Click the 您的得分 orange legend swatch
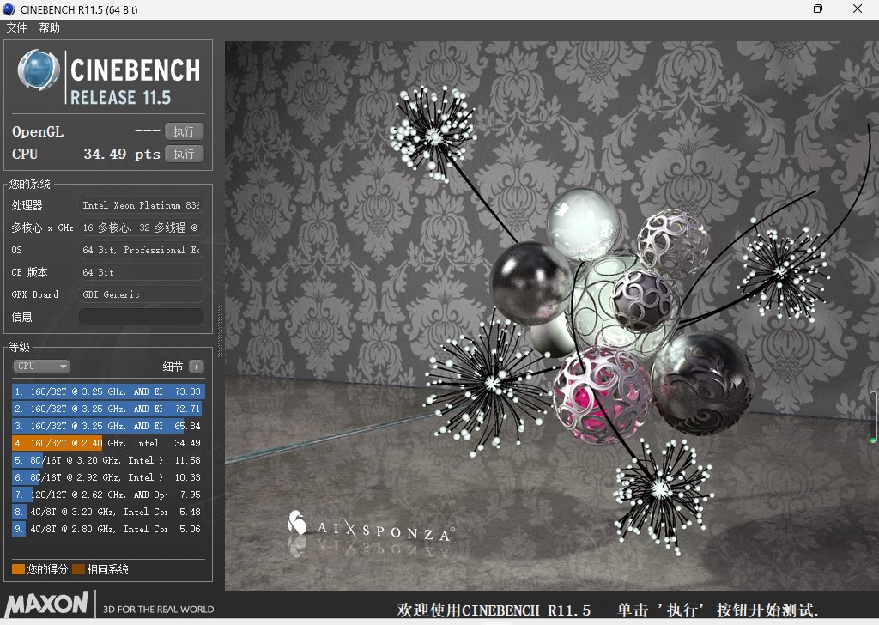879x625 pixels. (19, 569)
